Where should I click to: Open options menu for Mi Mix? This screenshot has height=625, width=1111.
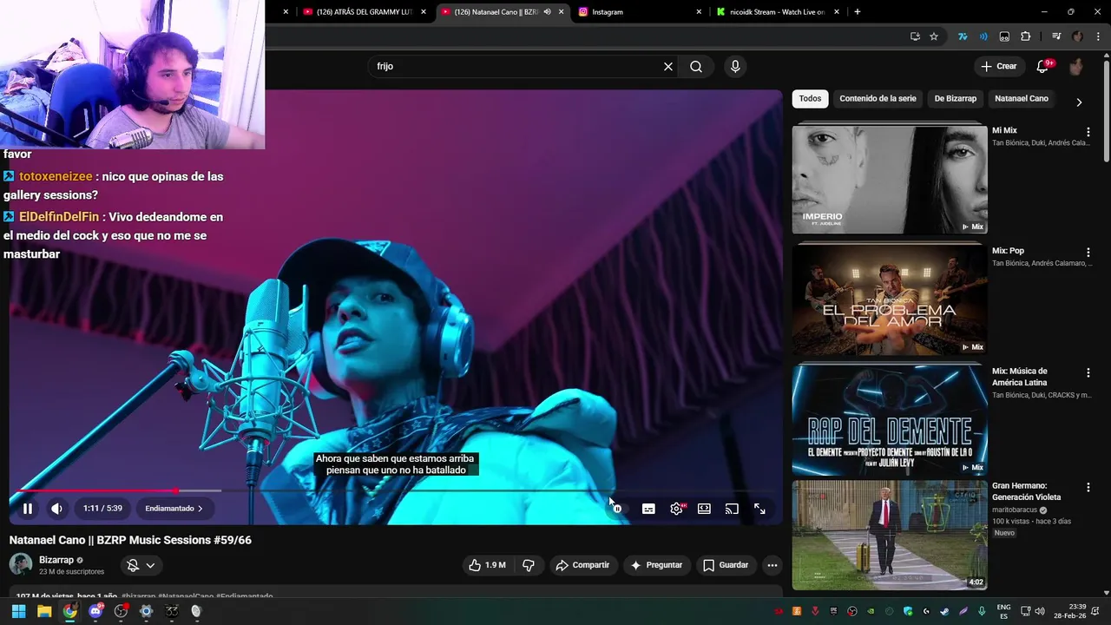[x=1088, y=132]
